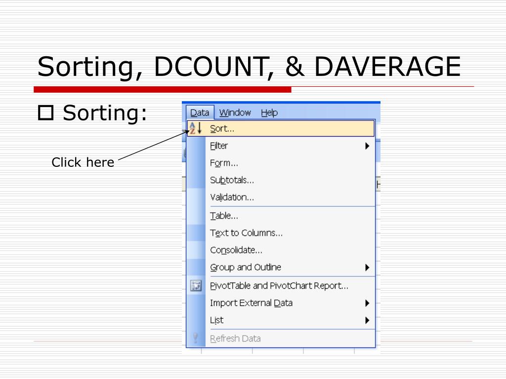Open the Help menu
Image resolution: width=506 pixels, height=379 pixels.
coord(269,113)
